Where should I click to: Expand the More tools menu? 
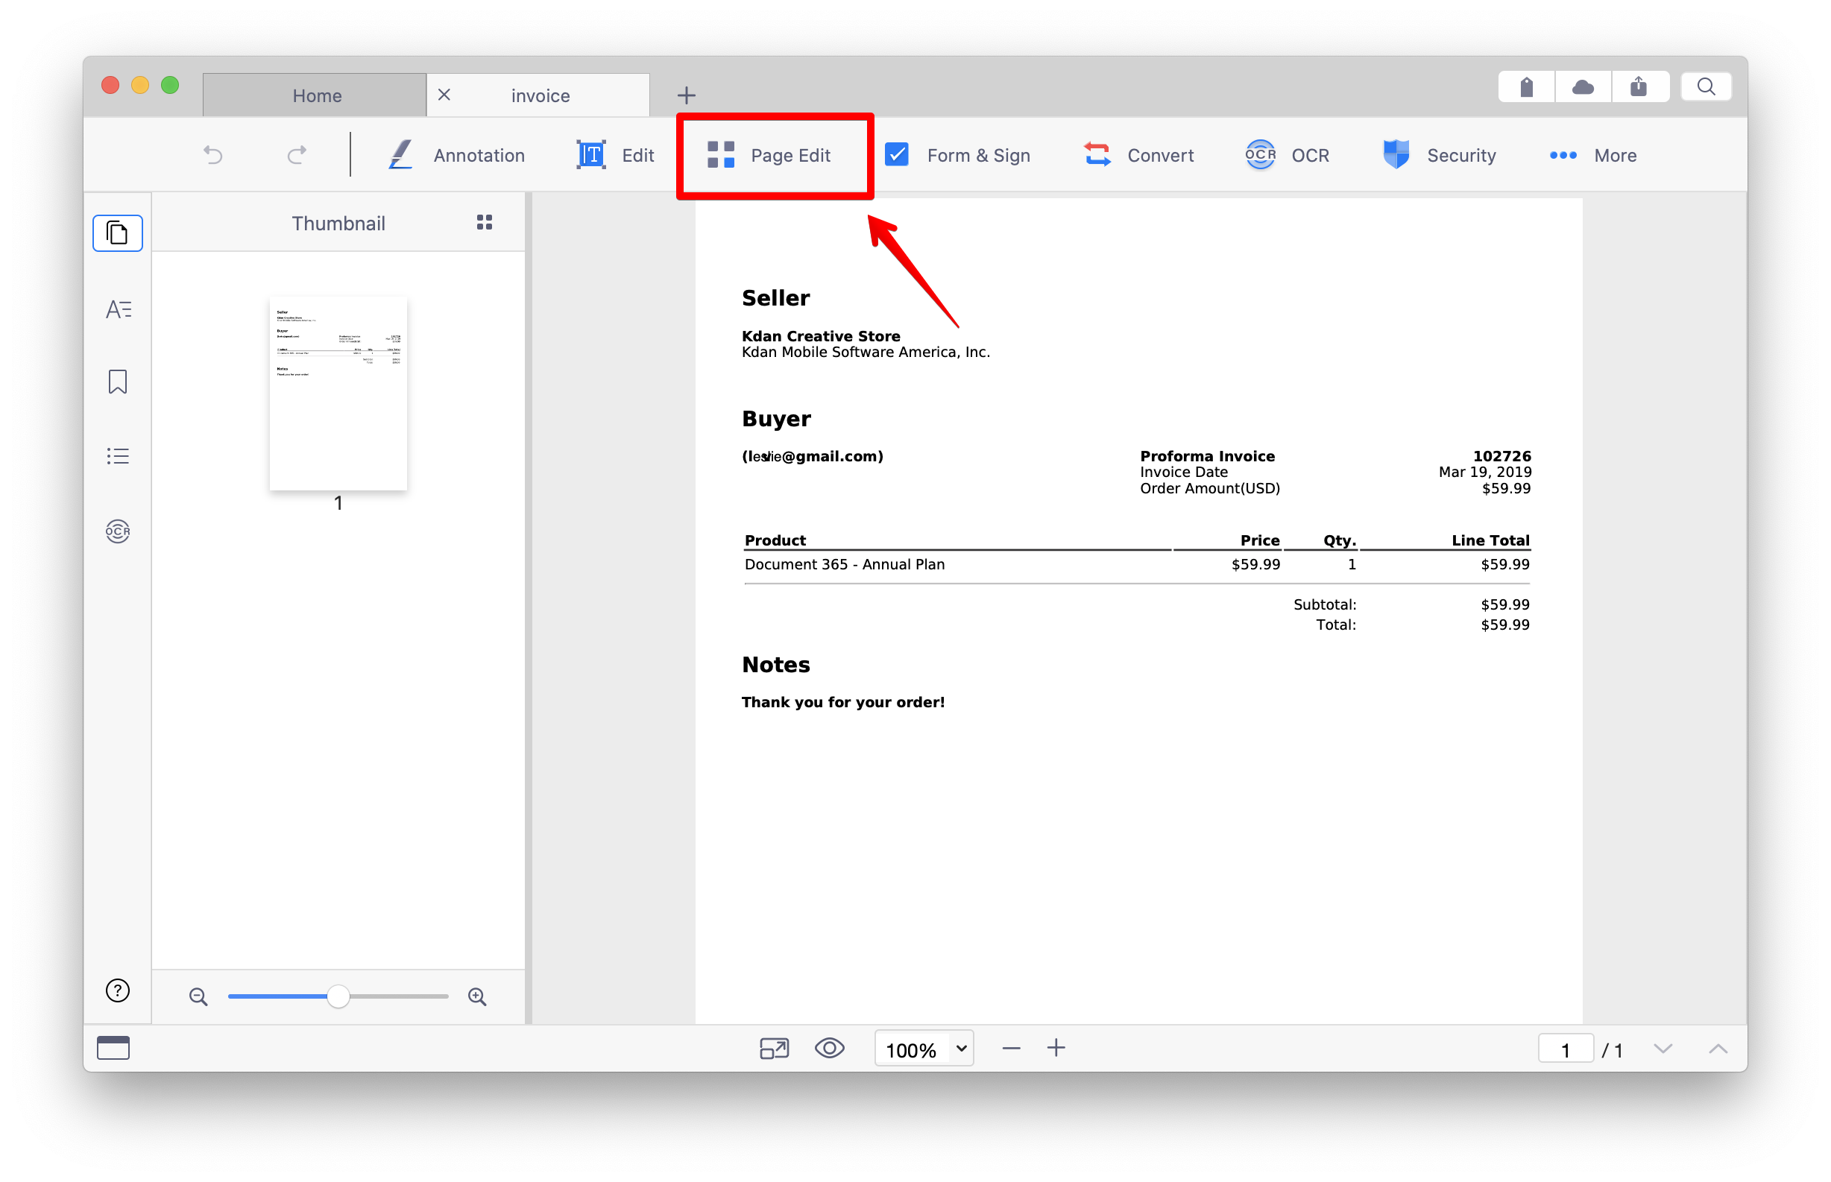tap(1593, 155)
